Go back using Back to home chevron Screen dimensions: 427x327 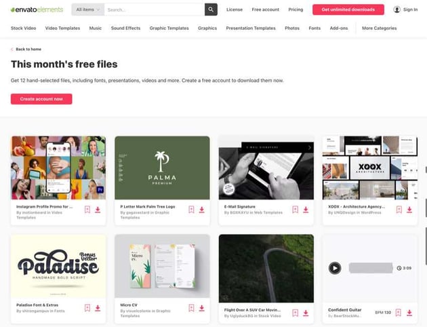[x=12, y=50]
